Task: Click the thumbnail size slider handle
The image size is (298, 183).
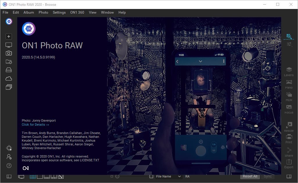Action: (117, 176)
